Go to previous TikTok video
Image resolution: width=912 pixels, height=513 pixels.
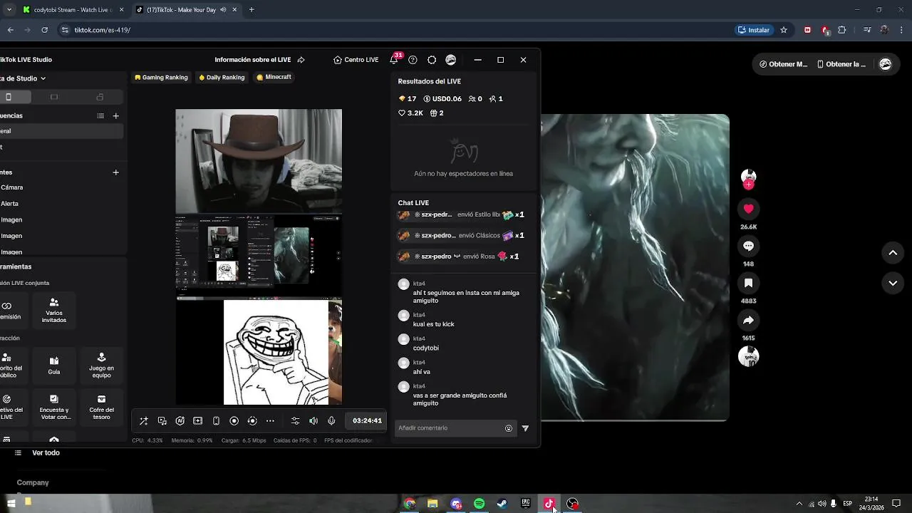pos(893,253)
